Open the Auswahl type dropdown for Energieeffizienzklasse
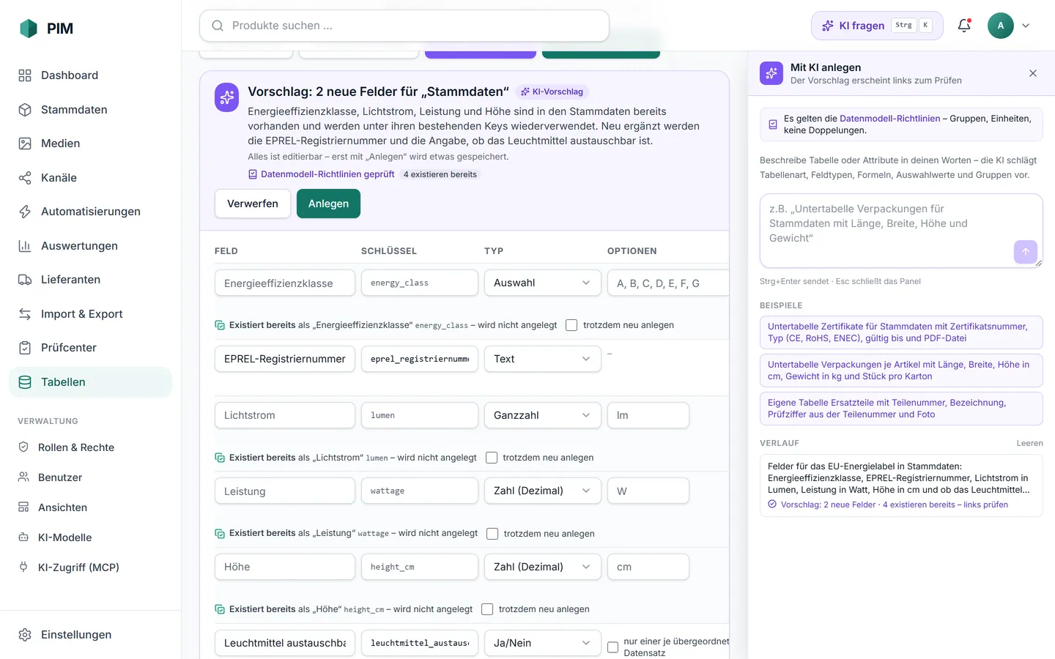1055x659 pixels. point(543,283)
